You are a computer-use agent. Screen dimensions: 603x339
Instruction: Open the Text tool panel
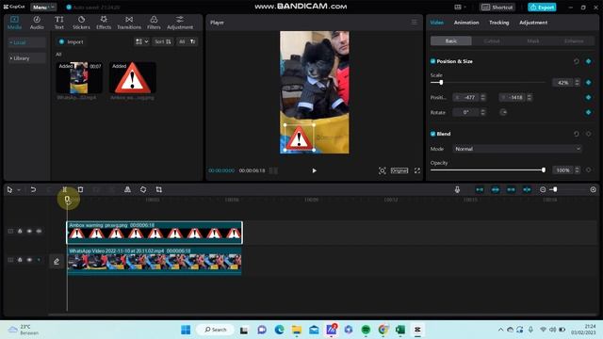pos(58,23)
